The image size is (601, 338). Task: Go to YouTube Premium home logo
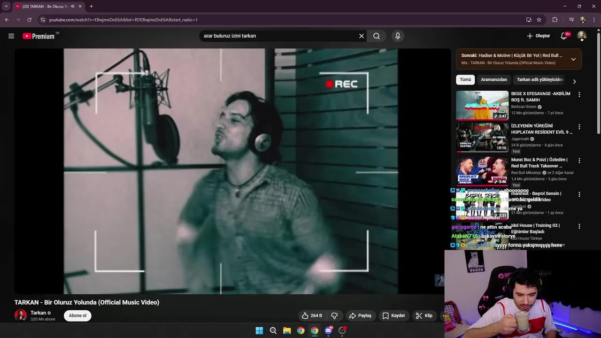(39, 36)
